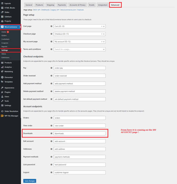Viewport: 177px width, 184px height.
Task: Clear the Cart page selection (x)
Action: tap(102, 26)
